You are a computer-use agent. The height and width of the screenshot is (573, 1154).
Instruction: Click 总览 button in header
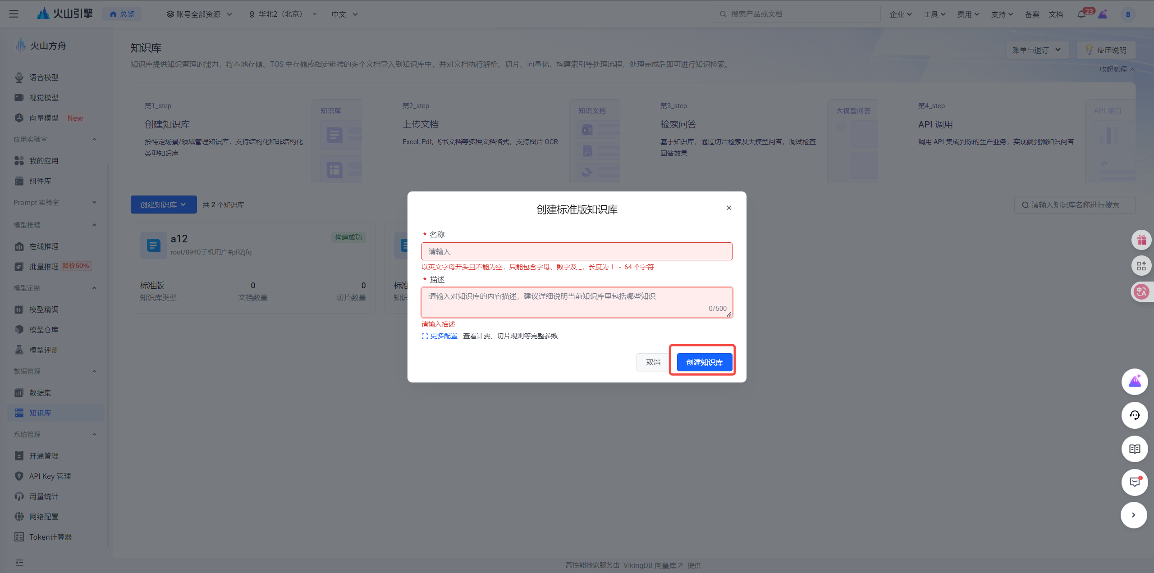coord(122,14)
